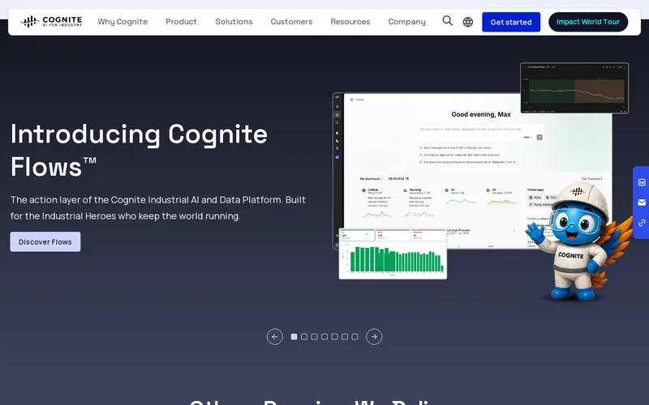This screenshot has width=649, height=405.
Task: Select first carousel slide indicator
Action: click(x=294, y=337)
